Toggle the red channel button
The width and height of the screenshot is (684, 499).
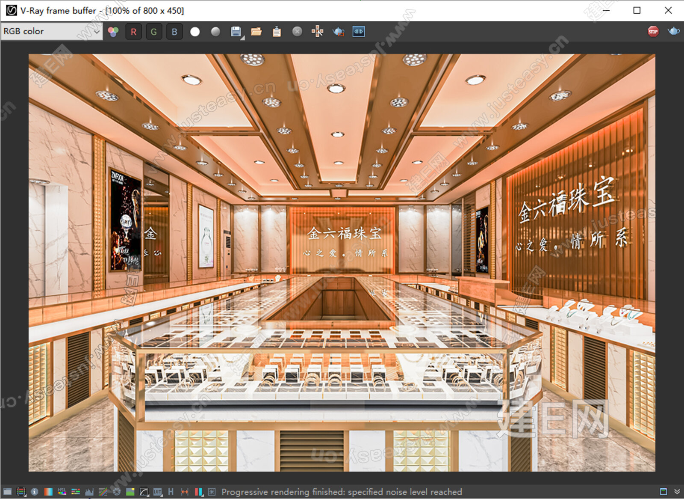click(133, 32)
